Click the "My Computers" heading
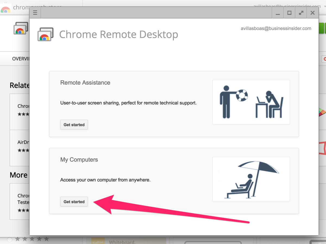326x244 pixels. click(x=79, y=160)
